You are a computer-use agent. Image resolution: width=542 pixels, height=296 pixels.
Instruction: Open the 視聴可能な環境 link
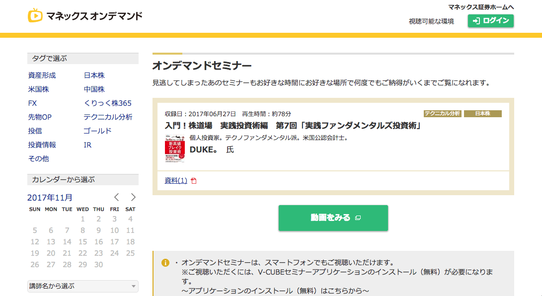pos(431,21)
